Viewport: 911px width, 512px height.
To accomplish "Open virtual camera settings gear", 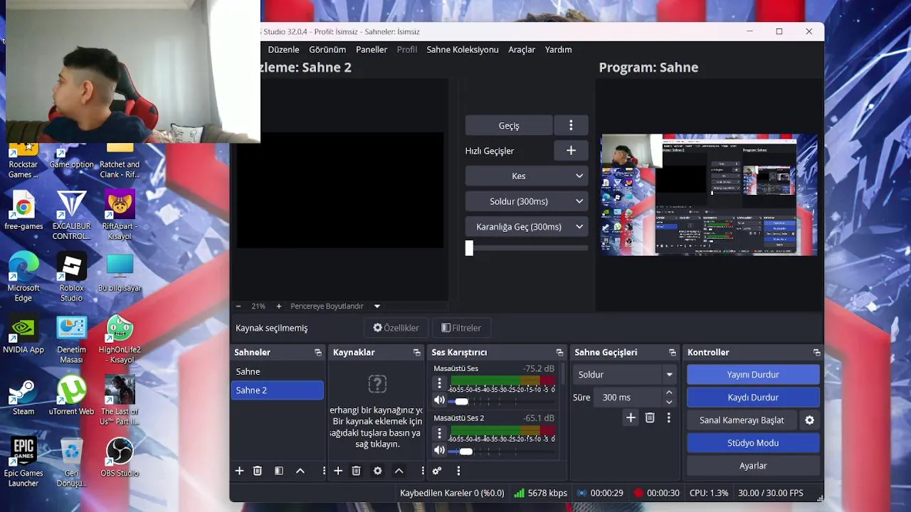I will tap(809, 420).
